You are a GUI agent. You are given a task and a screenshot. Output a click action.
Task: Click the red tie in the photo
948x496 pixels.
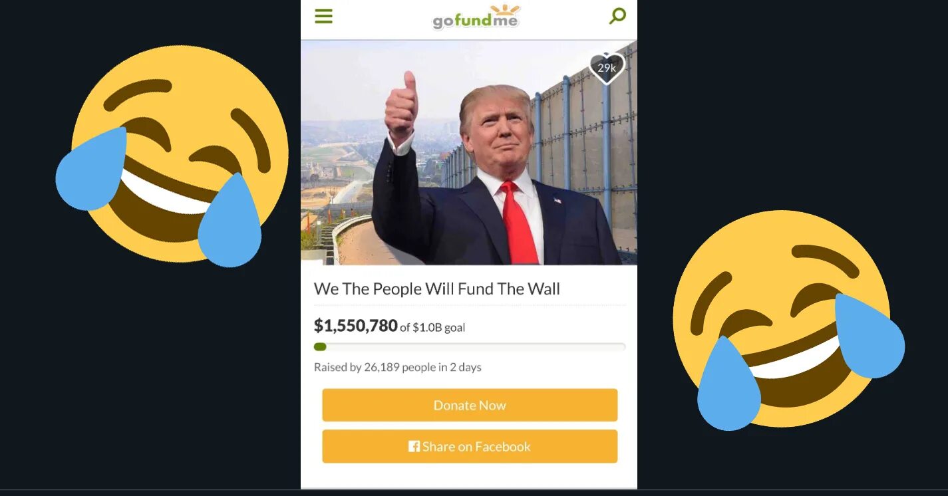point(518,223)
